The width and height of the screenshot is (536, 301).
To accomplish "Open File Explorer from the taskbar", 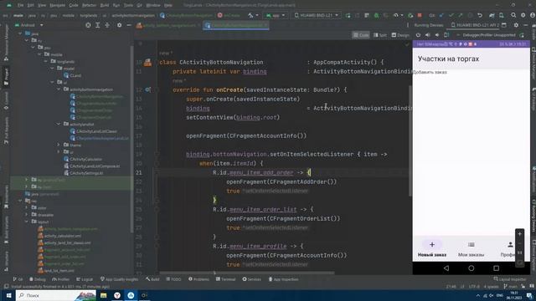I will pyautogui.click(x=103, y=295).
